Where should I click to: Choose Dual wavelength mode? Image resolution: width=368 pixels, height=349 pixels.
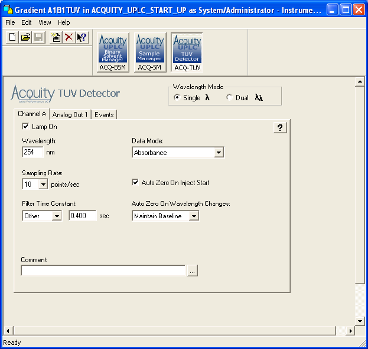[229, 97]
